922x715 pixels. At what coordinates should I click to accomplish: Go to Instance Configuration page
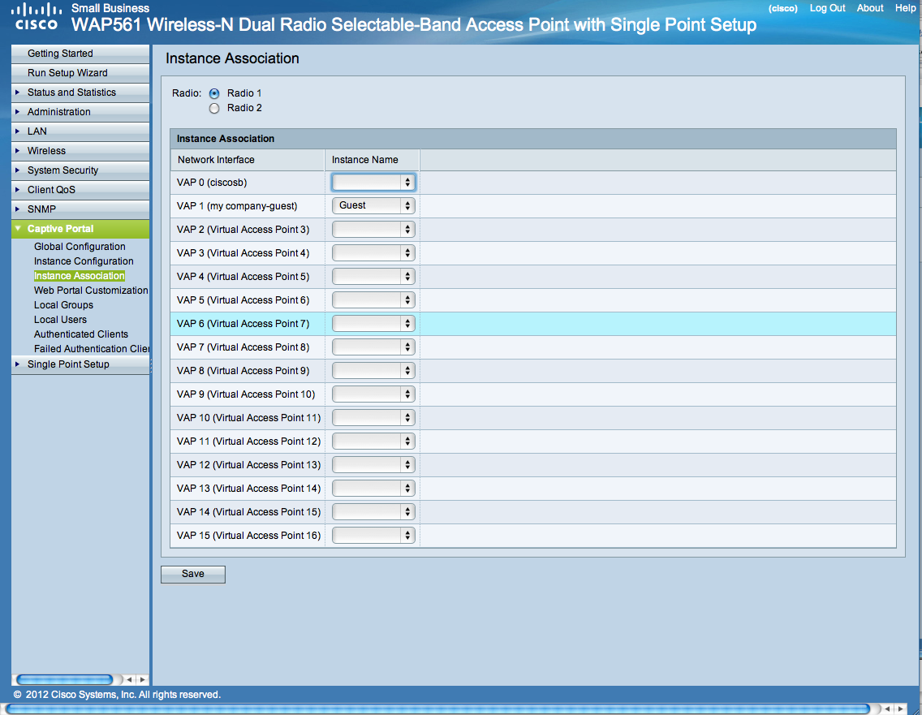click(84, 261)
